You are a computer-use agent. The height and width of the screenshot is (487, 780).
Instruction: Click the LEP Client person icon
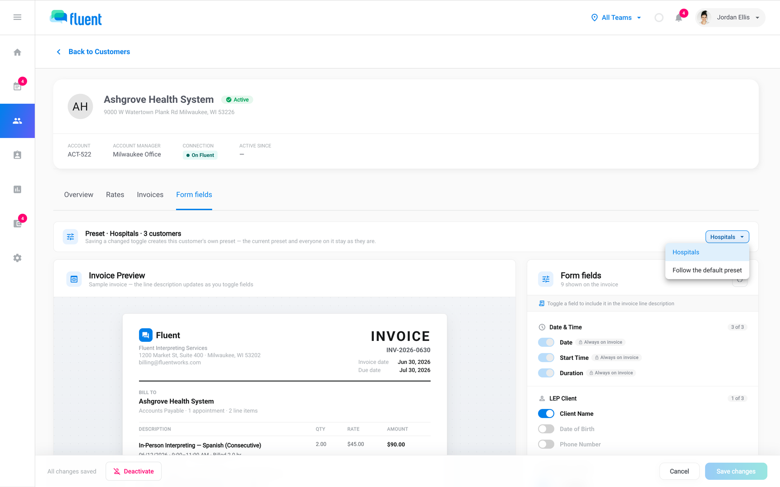tap(542, 399)
